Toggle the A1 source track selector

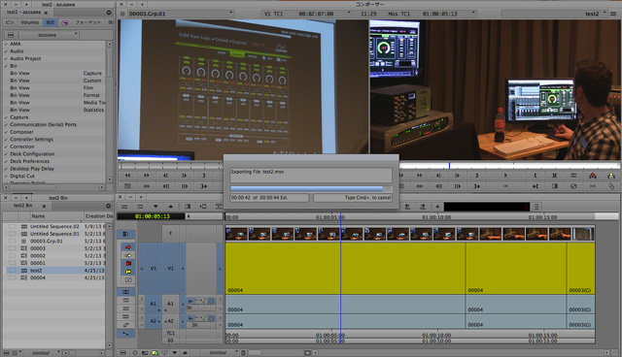(x=153, y=304)
